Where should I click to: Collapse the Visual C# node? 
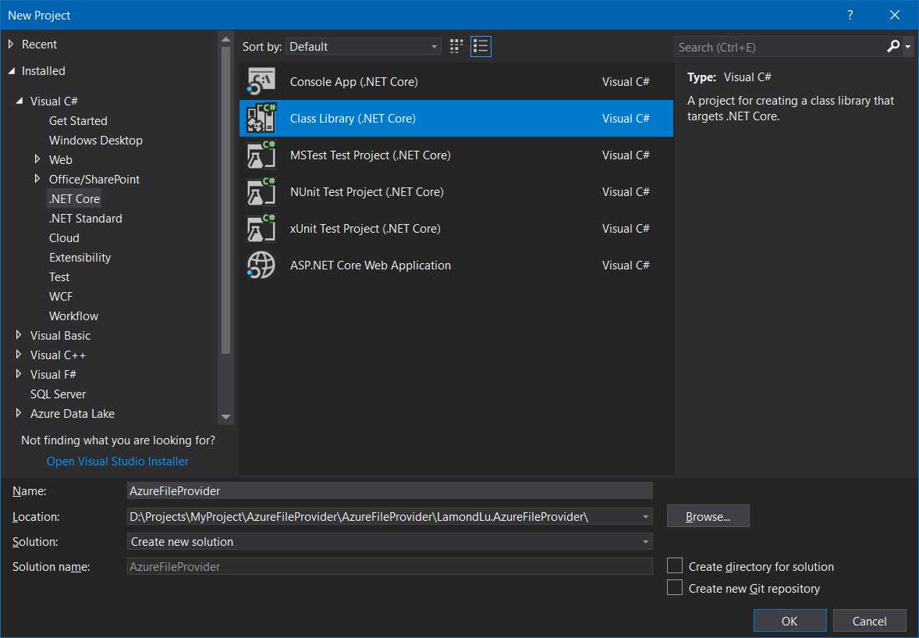click(20, 101)
